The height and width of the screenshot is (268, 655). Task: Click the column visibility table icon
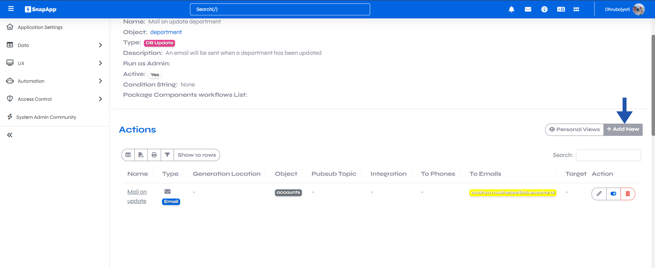pos(128,155)
